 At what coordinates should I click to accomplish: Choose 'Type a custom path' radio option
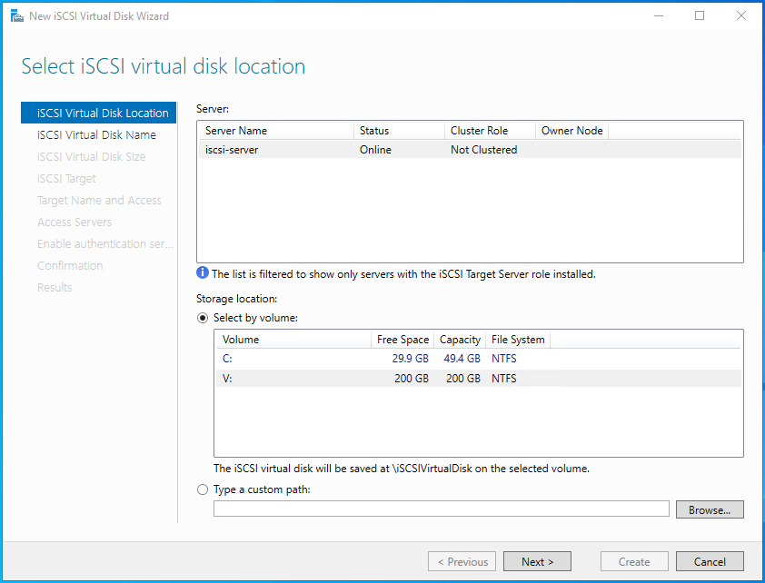203,489
